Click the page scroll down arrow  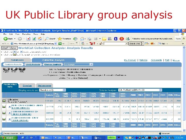(184, 130)
